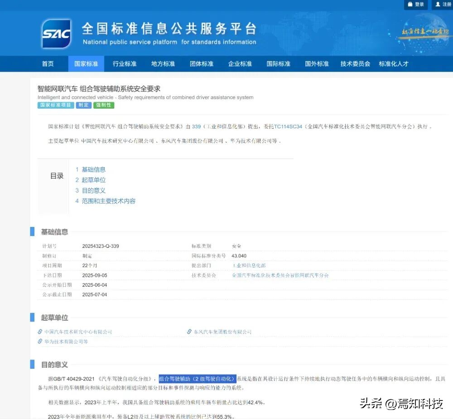The image size is (453, 419).
Task: Click 公示开始日期 value 2025-06-04
Action: pos(95,285)
